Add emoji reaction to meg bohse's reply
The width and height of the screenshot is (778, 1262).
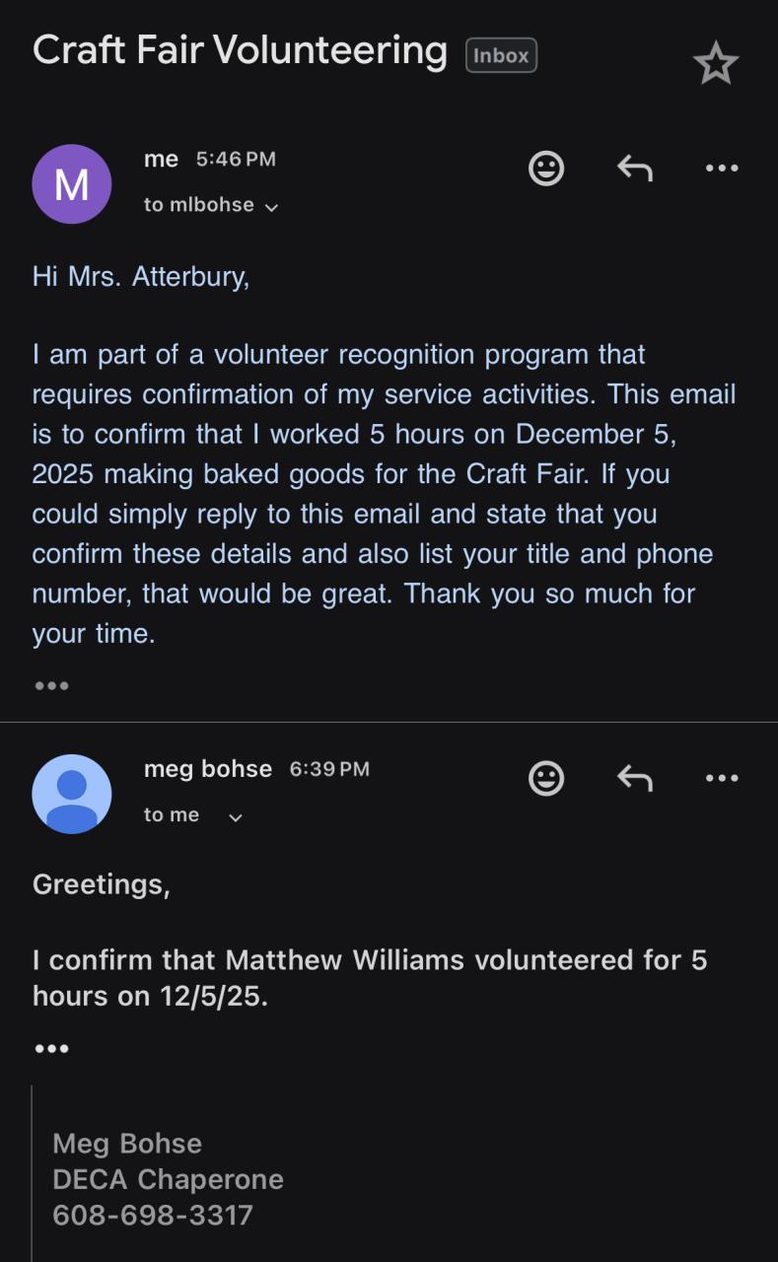coord(546,778)
